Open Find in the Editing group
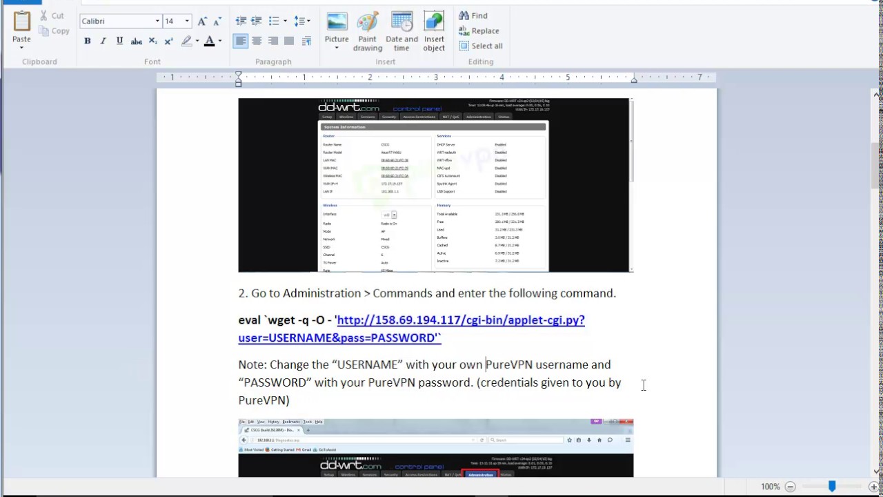This screenshot has height=497, width=883. point(473,16)
